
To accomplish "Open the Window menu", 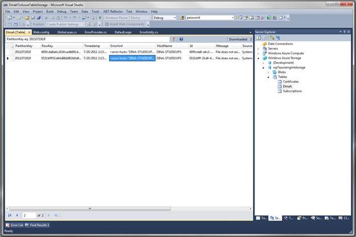I will coord(141,11).
